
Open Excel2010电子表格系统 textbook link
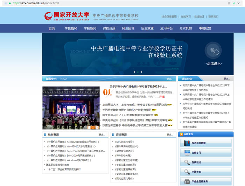pyautogui.click(x=71, y=156)
